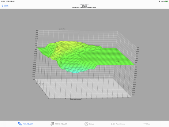
Task: Tap the battery indicator icon
Action: [x=167, y=1]
